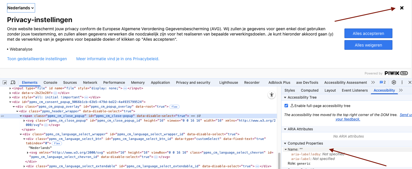
Task: Collapse the Computed Properties section
Action: (x=285, y=143)
